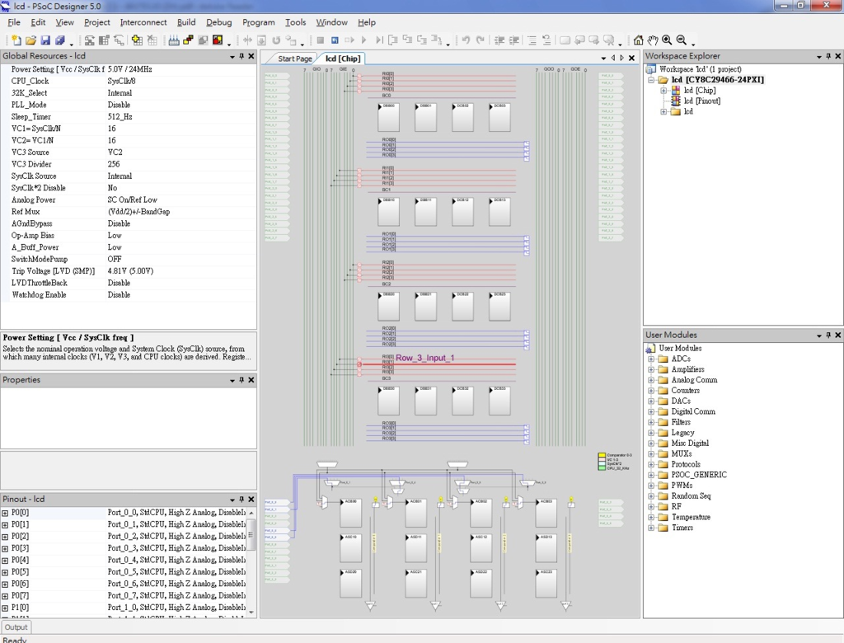Select the Sleep_Timer value 512_Hz
844x643 pixels.
click(120, 116)
